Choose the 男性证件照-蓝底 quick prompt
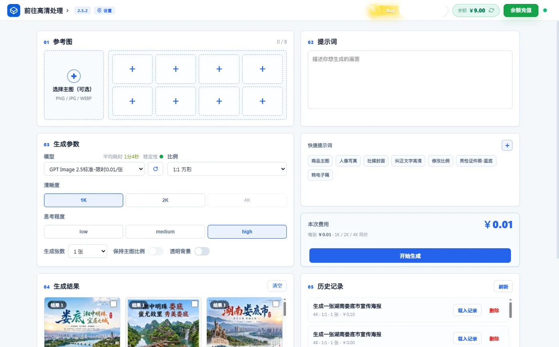This screenshot has height=347, width=559. pyautogui.click(x=476, y=161)
